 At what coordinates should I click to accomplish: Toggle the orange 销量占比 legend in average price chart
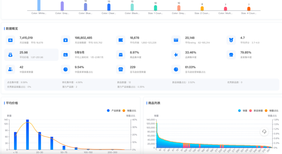[x=129, y=111]
